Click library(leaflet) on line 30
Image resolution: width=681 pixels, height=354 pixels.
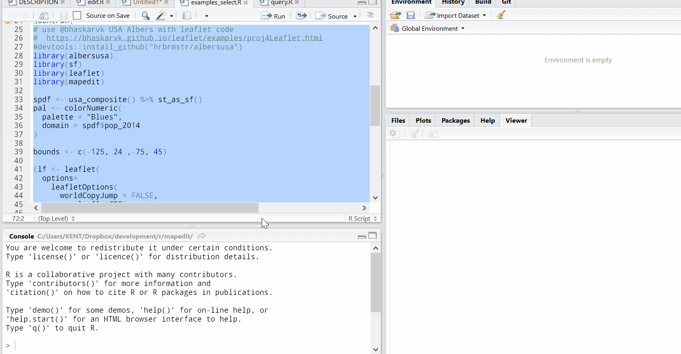[x=69, y=73]
